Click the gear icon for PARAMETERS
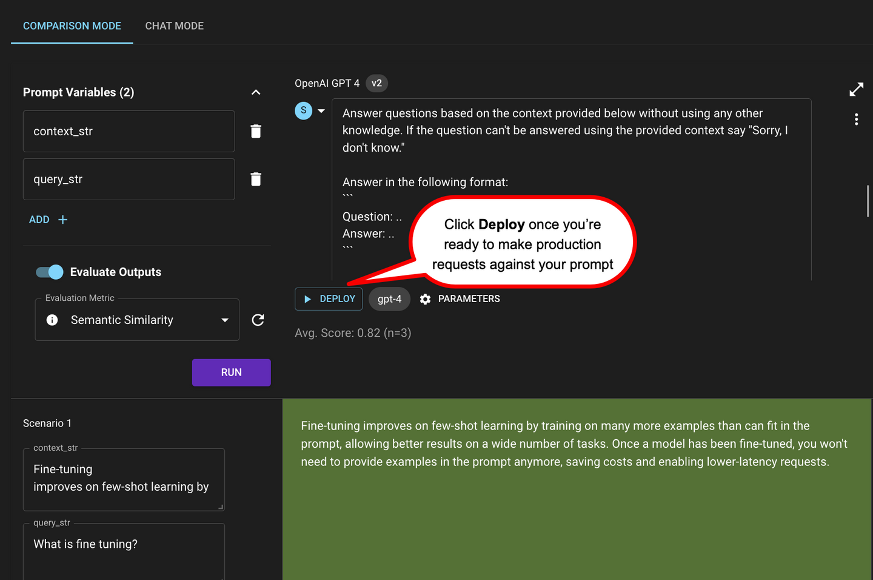873x580 pixels. 425,299
